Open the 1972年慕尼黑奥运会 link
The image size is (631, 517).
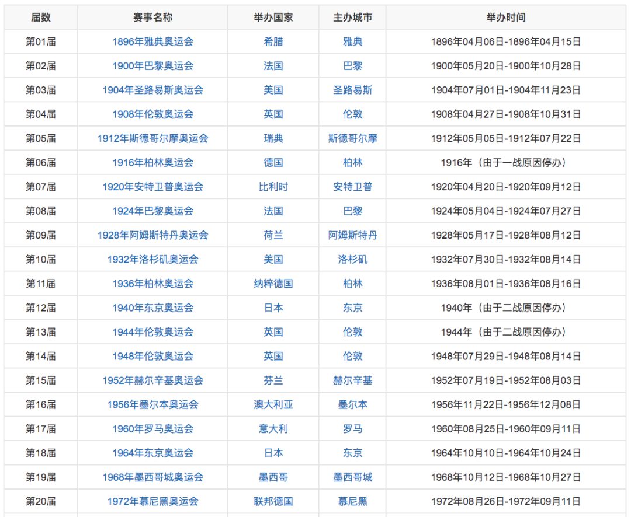click(x=152, y=501)
